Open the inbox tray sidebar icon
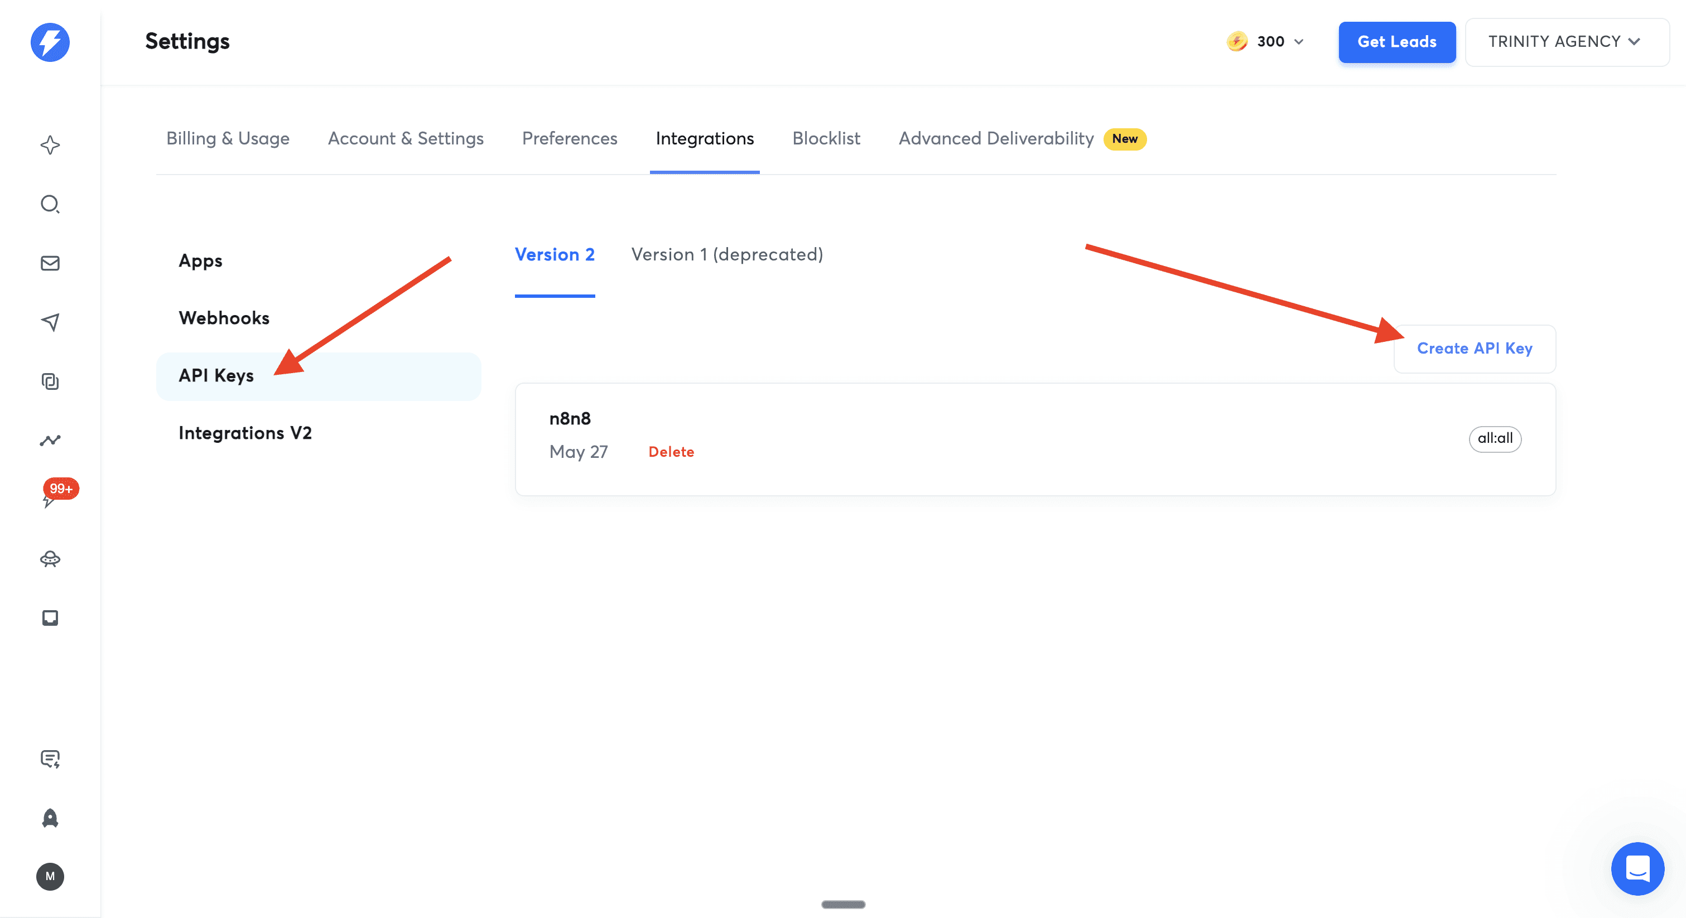The width and height of the screenshot is (1686, 918). pos(50,618)
